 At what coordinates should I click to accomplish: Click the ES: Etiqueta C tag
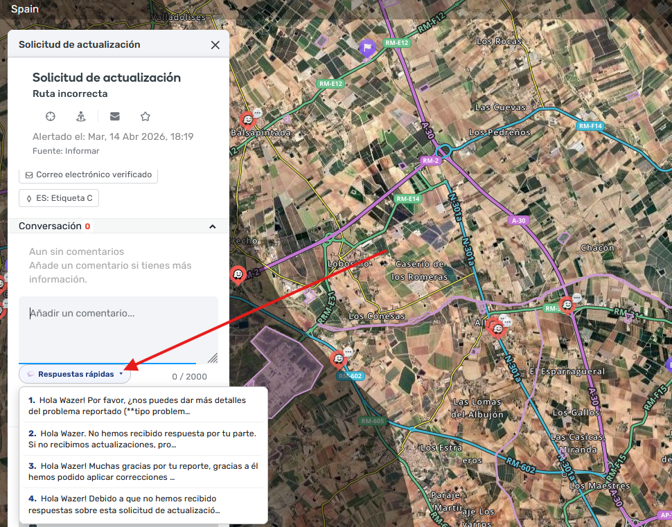(x=59, y=198)
